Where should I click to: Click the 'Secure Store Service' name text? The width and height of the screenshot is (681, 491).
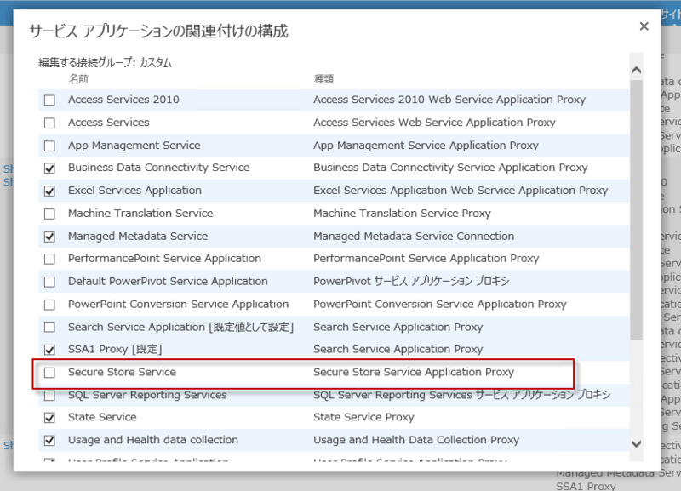[x=122, y=372]
